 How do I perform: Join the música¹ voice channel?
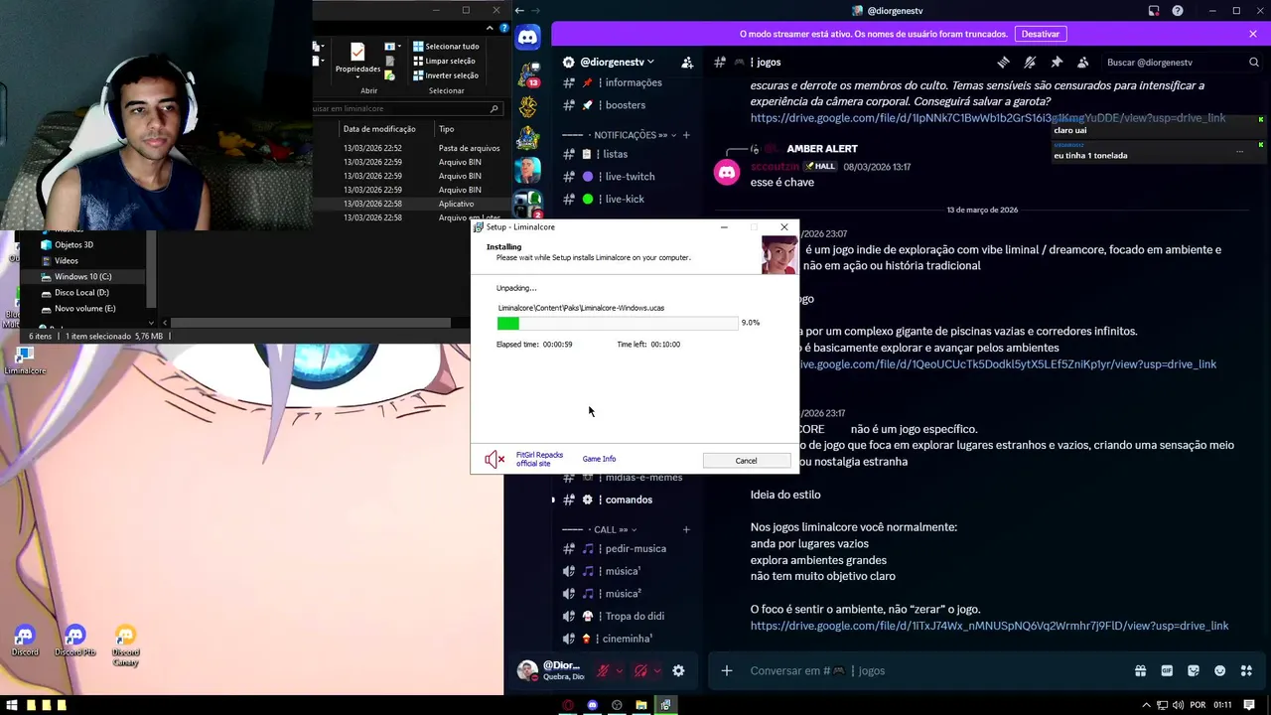coord(626,571)
